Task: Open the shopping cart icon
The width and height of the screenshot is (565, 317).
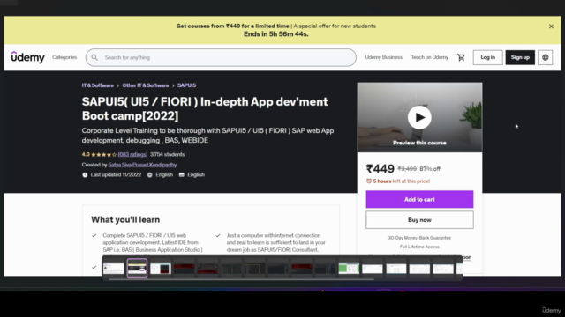Action: click(461, 57)
